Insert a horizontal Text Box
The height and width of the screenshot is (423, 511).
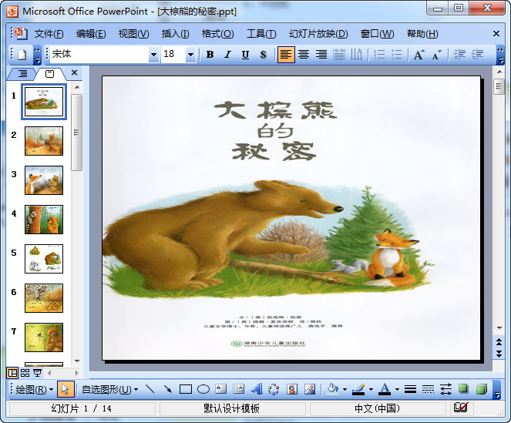click(221, 389)
